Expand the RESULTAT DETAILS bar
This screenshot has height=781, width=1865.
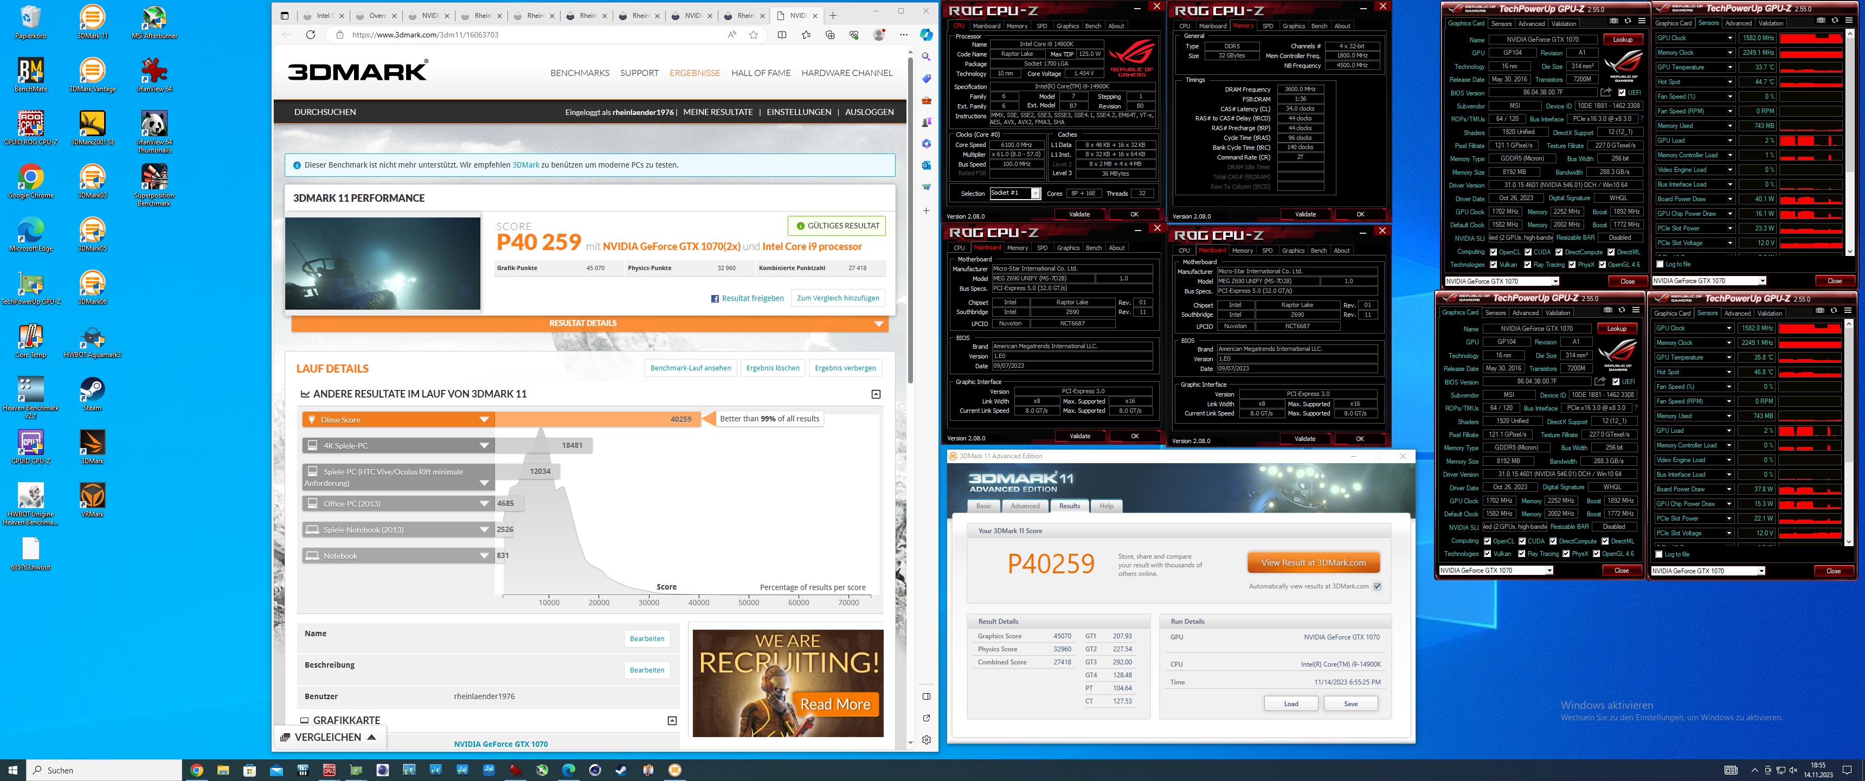589,324
